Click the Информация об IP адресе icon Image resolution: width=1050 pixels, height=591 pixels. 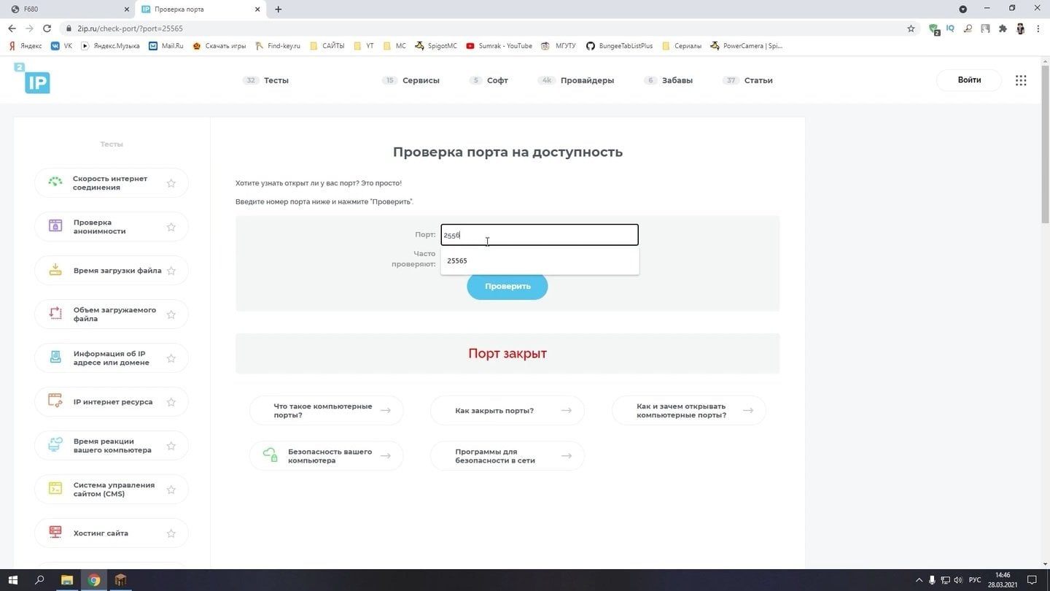[x=55, y=358]
